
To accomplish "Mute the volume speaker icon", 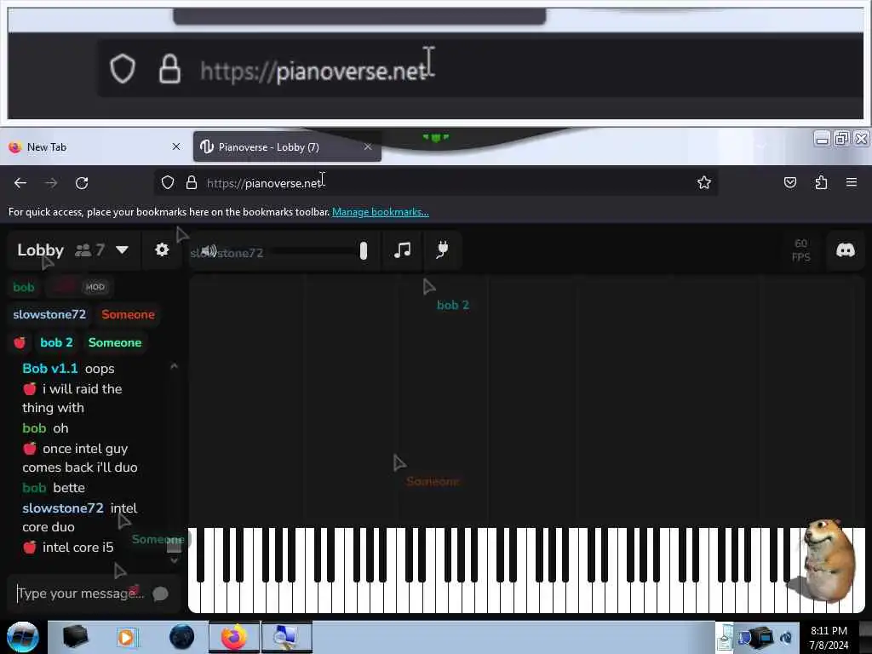I will pyautogui.click(x=209, y=251).
